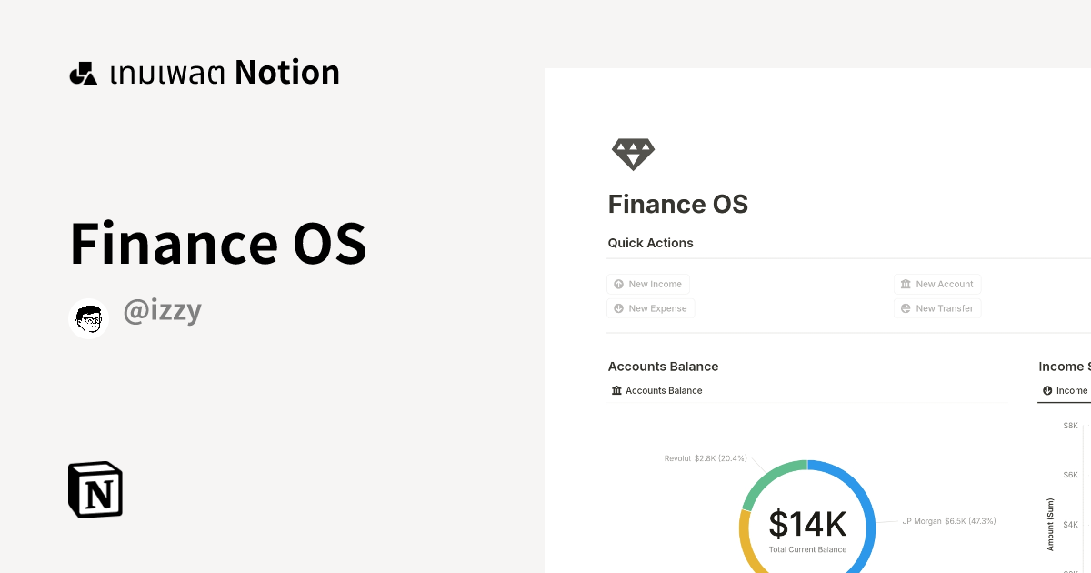The height and width of the screenshot is (573, 1091).
Task: Click the income arrow icon on the Income tab
Action: pos(1047,390)
